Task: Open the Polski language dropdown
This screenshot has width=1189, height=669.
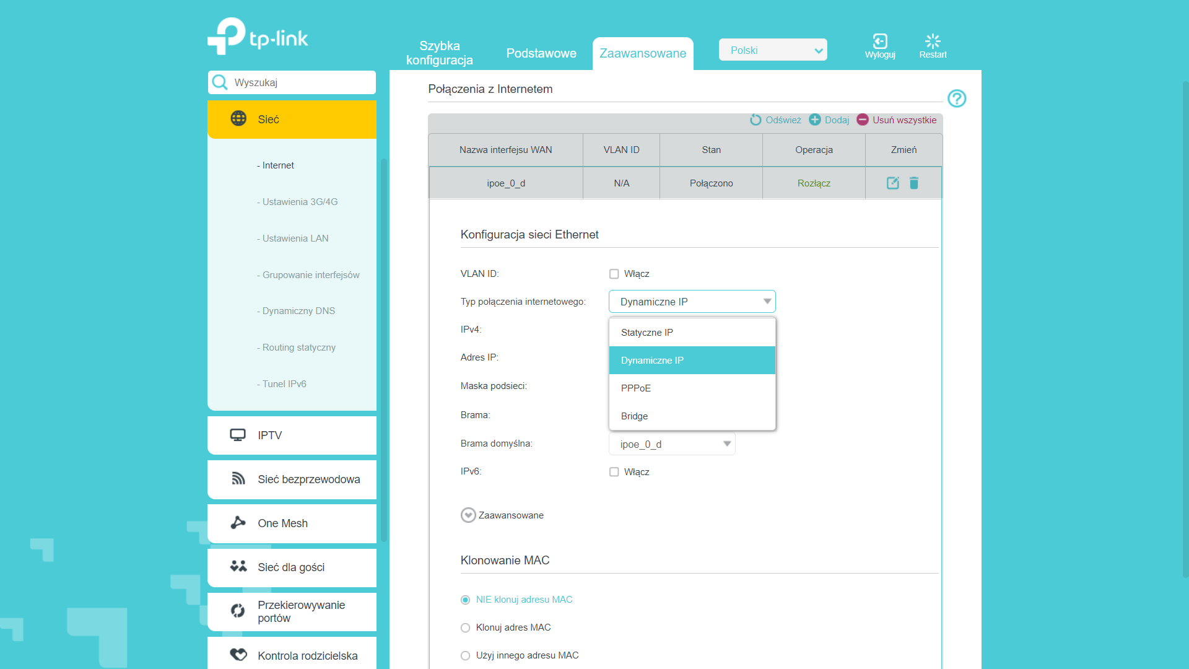Action: pyautogui.click(x=773, y=50)
